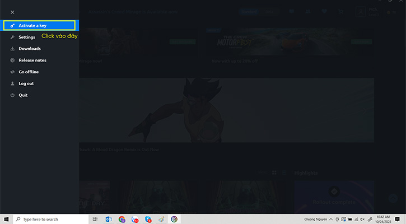Click the muted volume tray icon
406x224 pixels.
[x=362, y=220]
